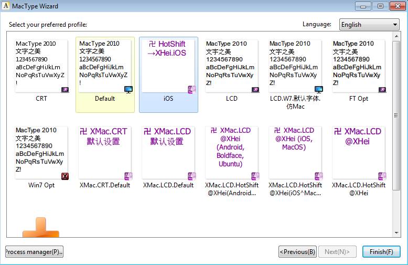408x265 pixels.
Task: Pick the LCD profile preview
Action: [x=232, y=66]
